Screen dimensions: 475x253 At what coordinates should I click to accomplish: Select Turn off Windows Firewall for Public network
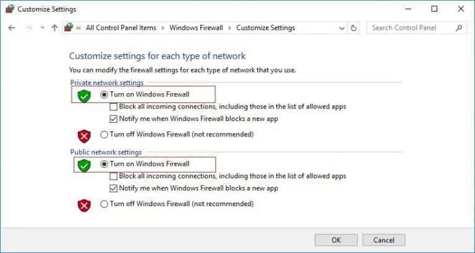tap(104, 204)
